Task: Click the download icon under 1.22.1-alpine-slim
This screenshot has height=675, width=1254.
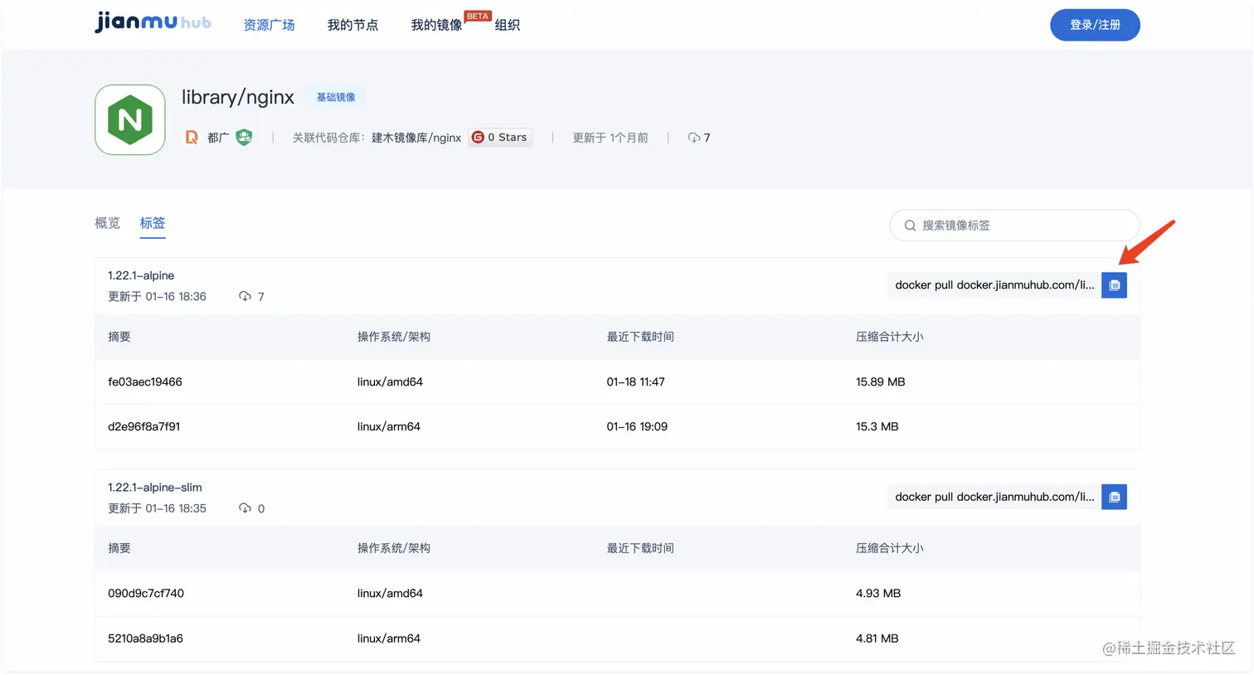Action: [x=245, y=508]
